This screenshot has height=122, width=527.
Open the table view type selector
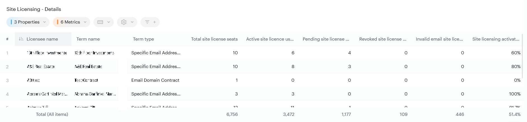103,22
